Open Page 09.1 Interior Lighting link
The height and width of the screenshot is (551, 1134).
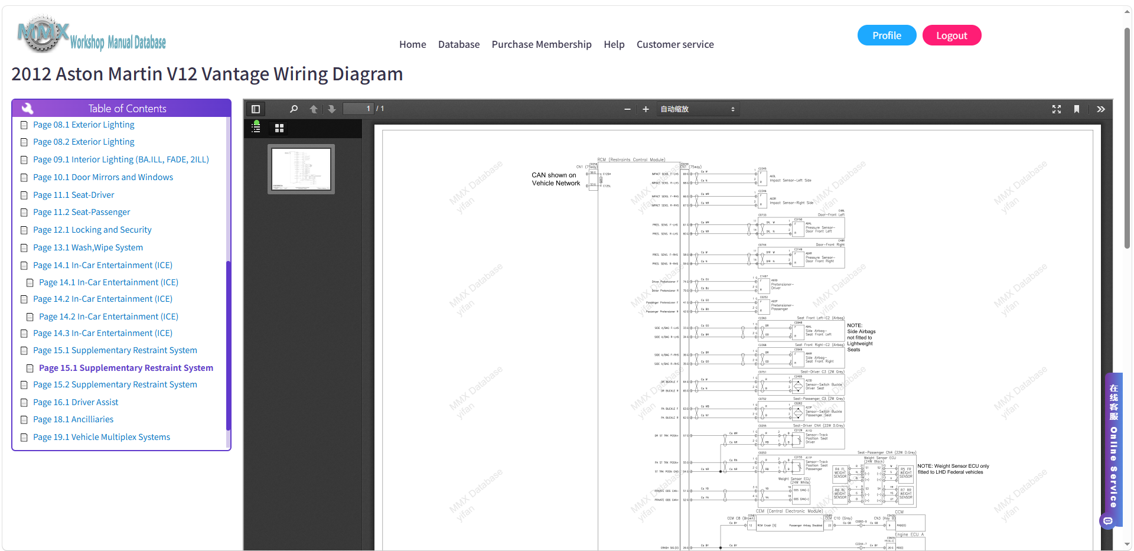pos(121,159)
